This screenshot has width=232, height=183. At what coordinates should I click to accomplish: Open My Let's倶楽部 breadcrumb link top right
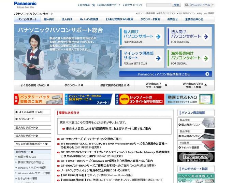206,13
